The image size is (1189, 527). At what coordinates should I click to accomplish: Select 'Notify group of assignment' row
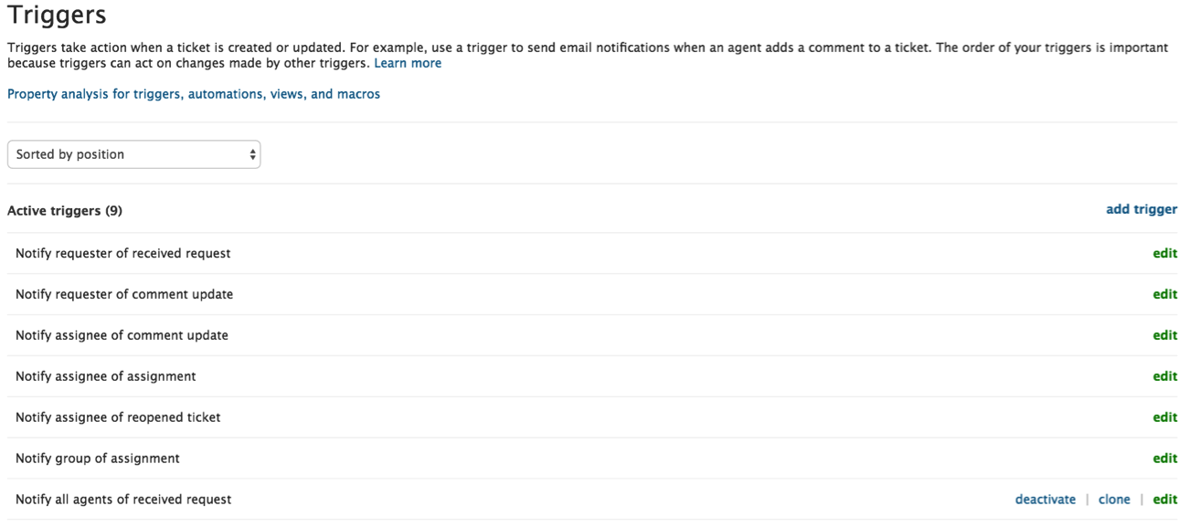[x=98, y=458]
